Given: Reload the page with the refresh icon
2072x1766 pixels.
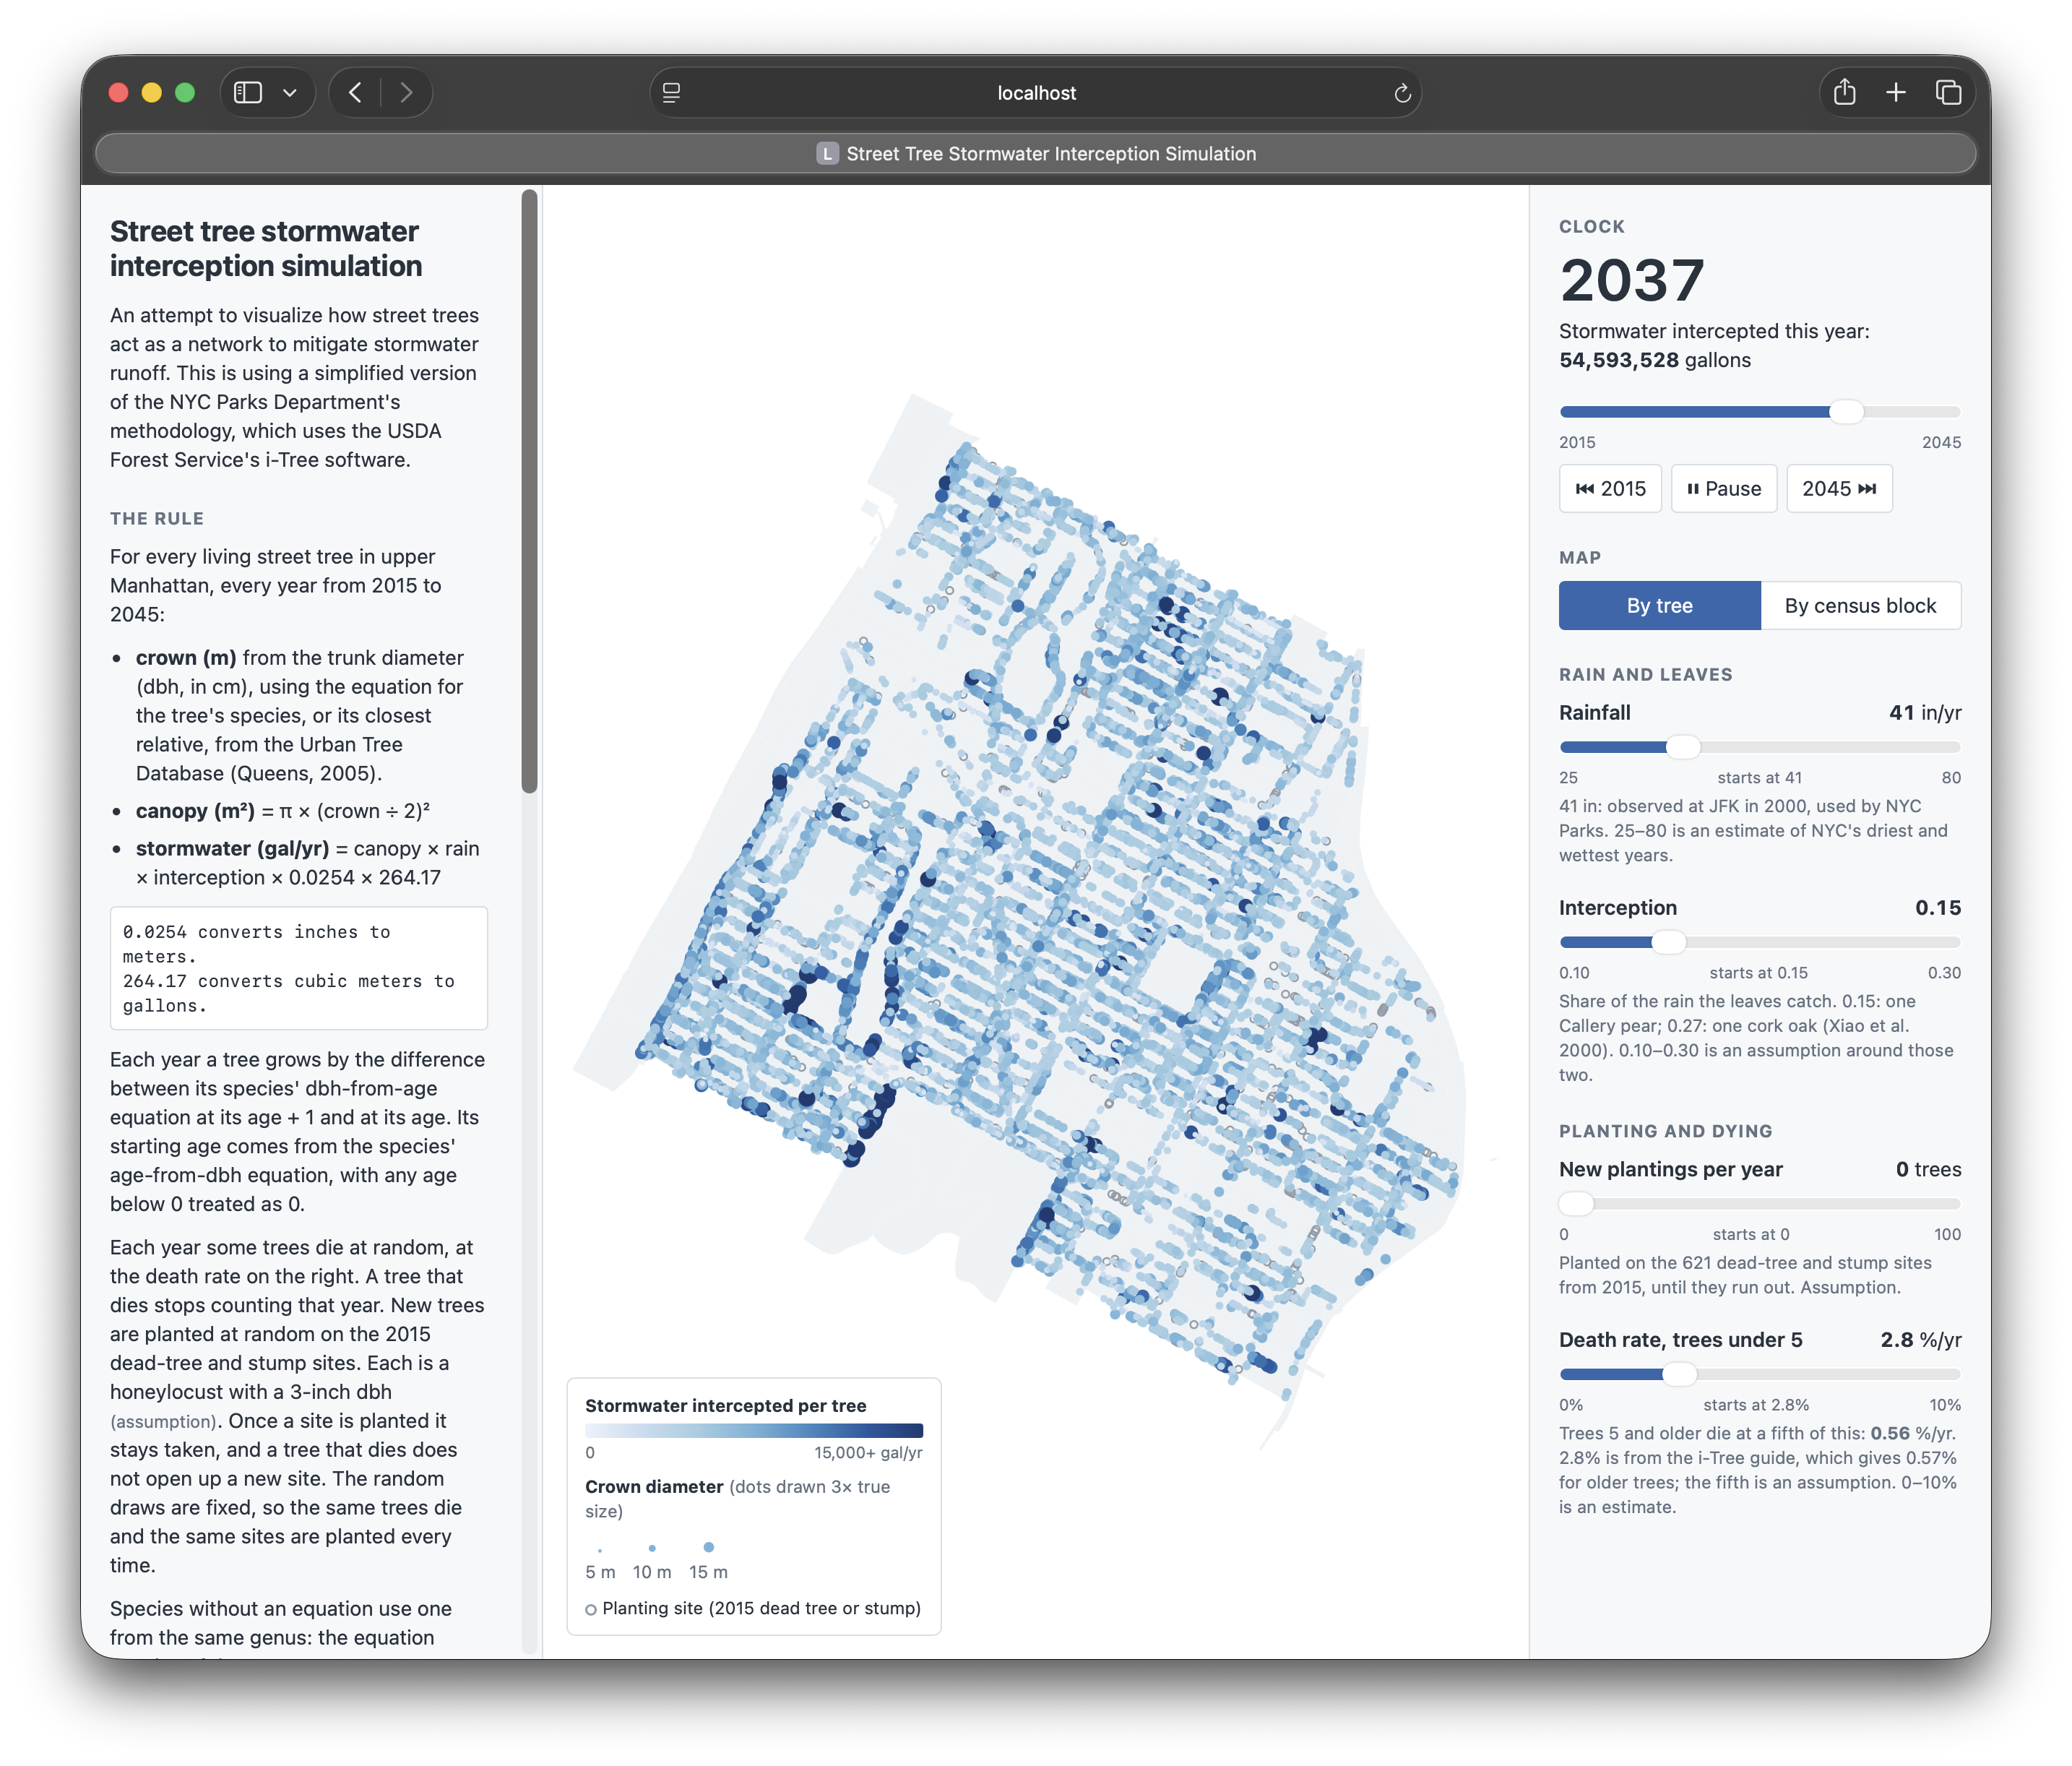Looking at the screenshot, I should coord(1402,93).
